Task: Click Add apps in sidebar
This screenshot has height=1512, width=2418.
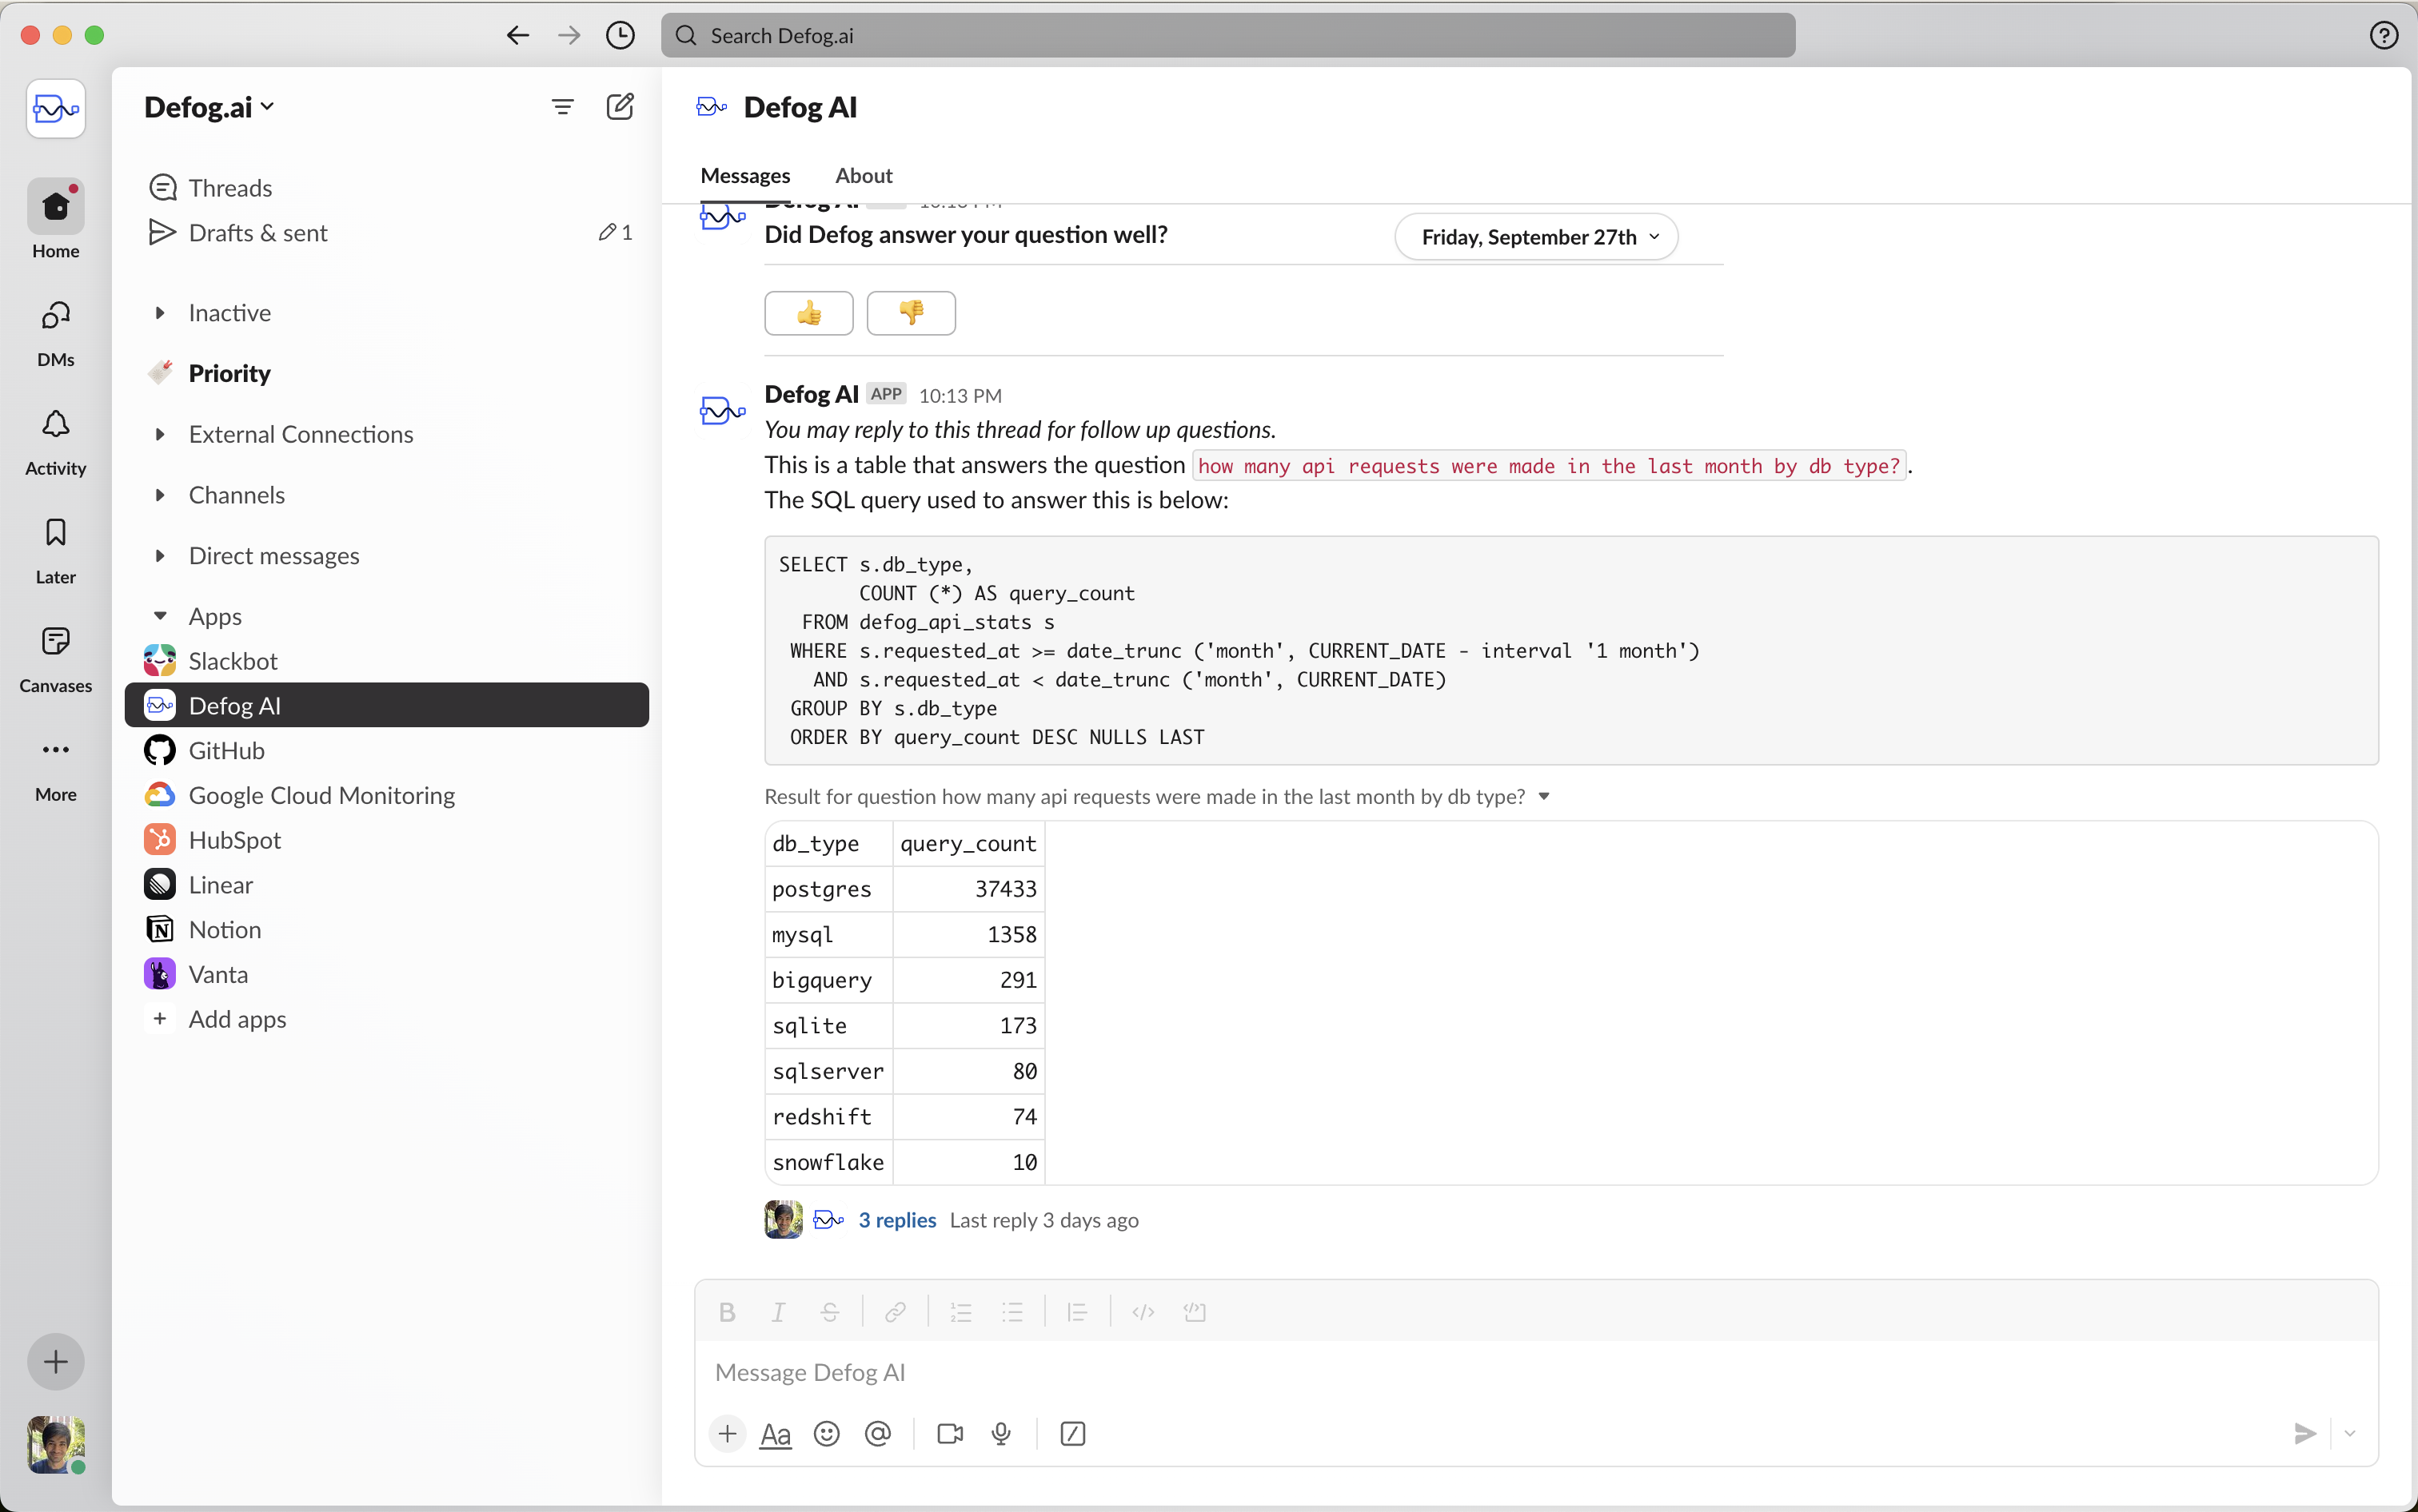Action: [238, 1017]
